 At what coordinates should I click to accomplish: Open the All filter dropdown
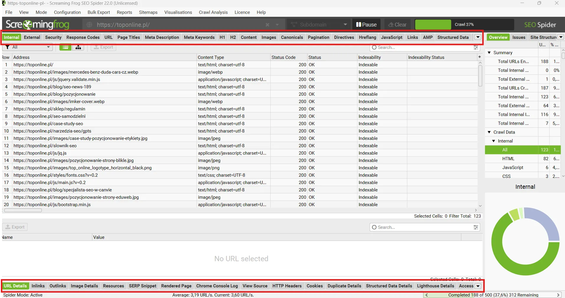pyautogui.click(x=27, y=47)
